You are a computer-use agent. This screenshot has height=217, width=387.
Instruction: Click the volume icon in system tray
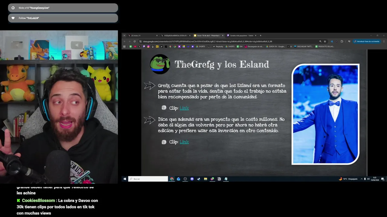pos(368,179)
